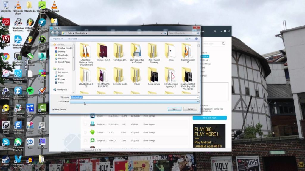The height and width of the screenshot is (171, 305).
Task: Click the Back navigation arrow in dialog
Action: (x=53, y=33)
